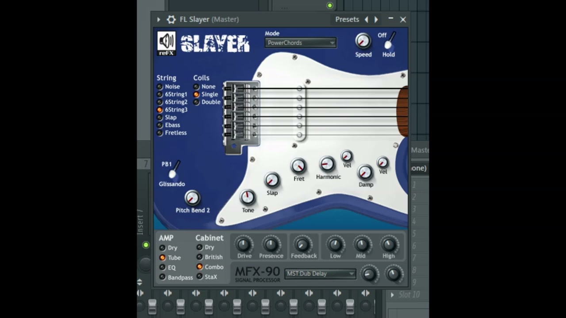566x318 pixels.
Task: Click the Vel knob beside Harmonic
Action: point(347,156)
